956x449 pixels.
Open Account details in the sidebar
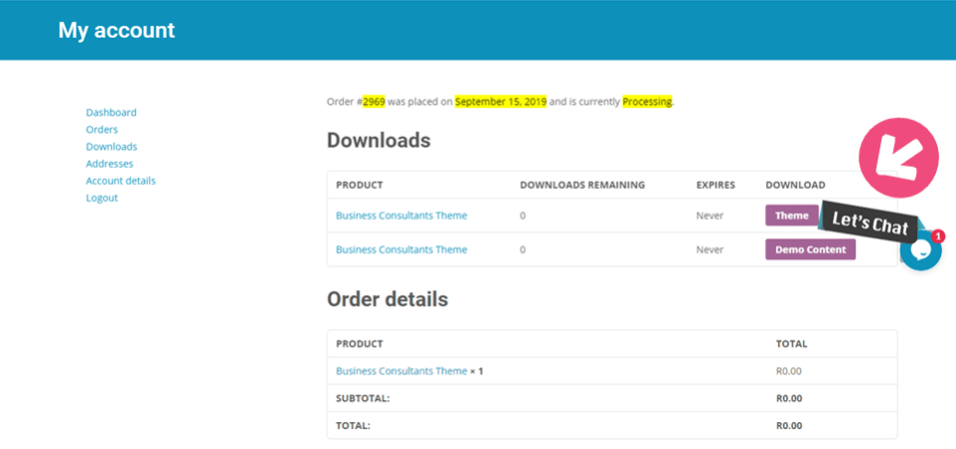tap(121, 181)
